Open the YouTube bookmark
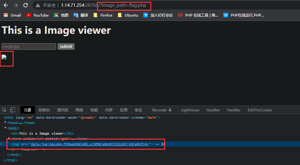The height and width of the screenshot is (165, 300). tap(38, 15)
